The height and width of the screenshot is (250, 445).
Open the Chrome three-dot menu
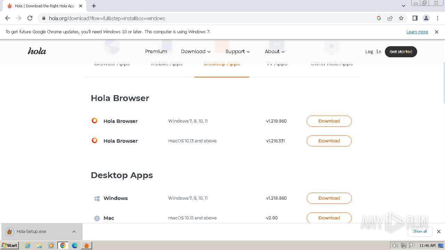tap(437, 18)
